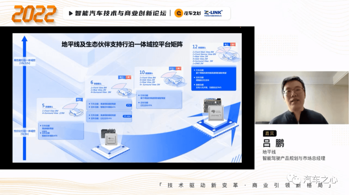Click the company name 地平线 below the speaker
Viewport: 349px width, 195px height.
point(269,152)
